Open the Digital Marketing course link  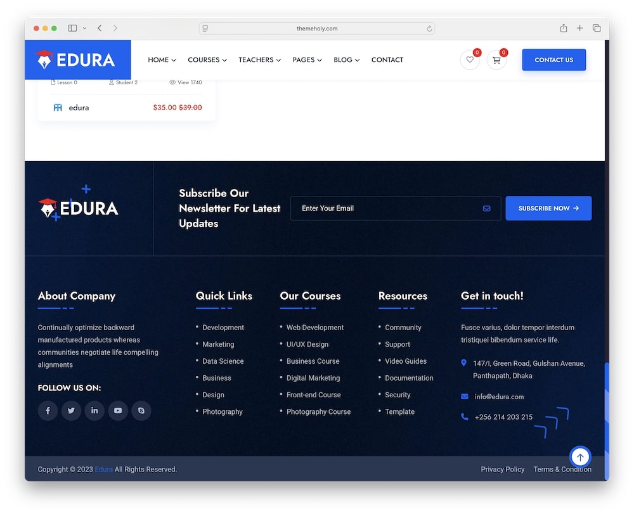pos(313,378)
